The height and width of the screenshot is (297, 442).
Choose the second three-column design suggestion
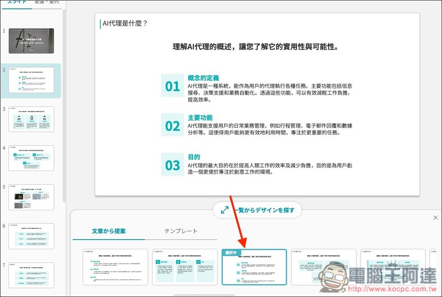point(185,267)
